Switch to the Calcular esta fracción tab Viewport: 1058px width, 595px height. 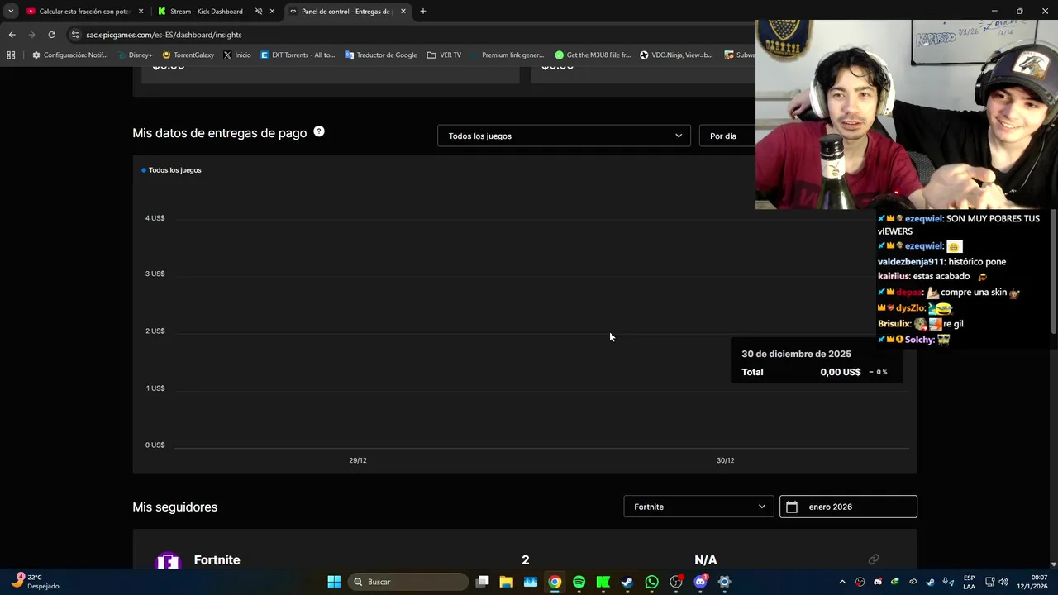83,12
